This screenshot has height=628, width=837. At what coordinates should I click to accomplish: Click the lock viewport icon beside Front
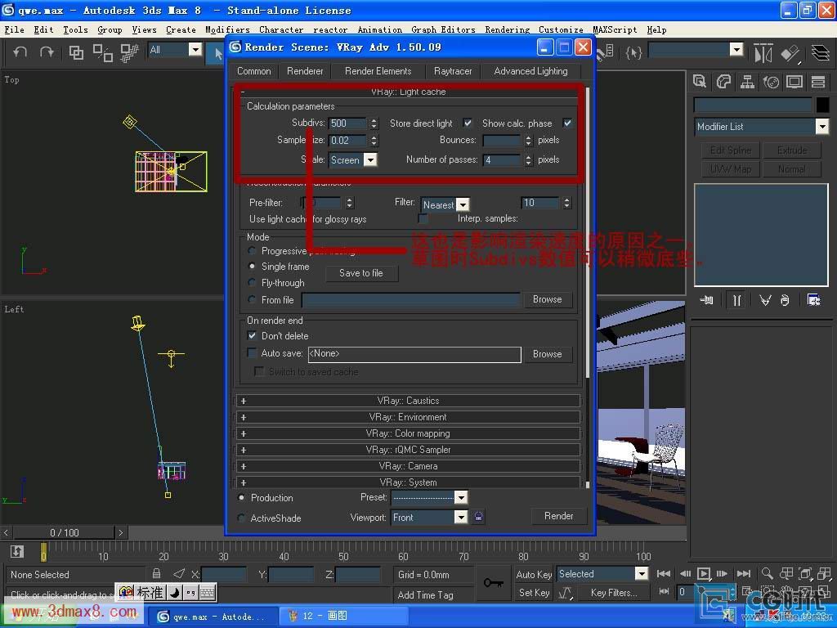coord(479,517)
